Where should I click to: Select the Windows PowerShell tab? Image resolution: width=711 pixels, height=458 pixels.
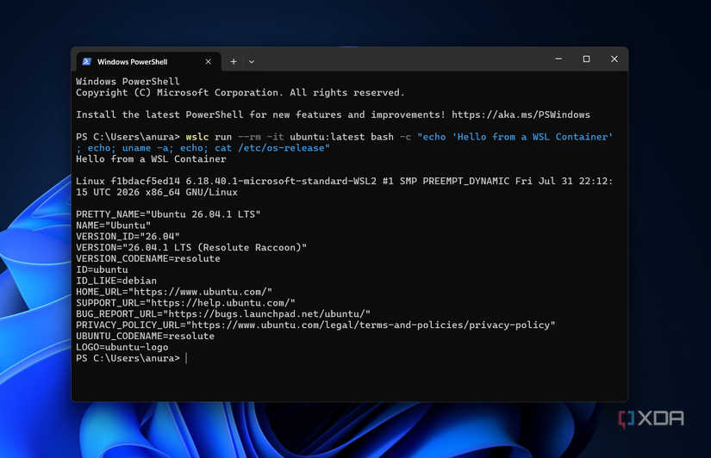tap(148, 62)
